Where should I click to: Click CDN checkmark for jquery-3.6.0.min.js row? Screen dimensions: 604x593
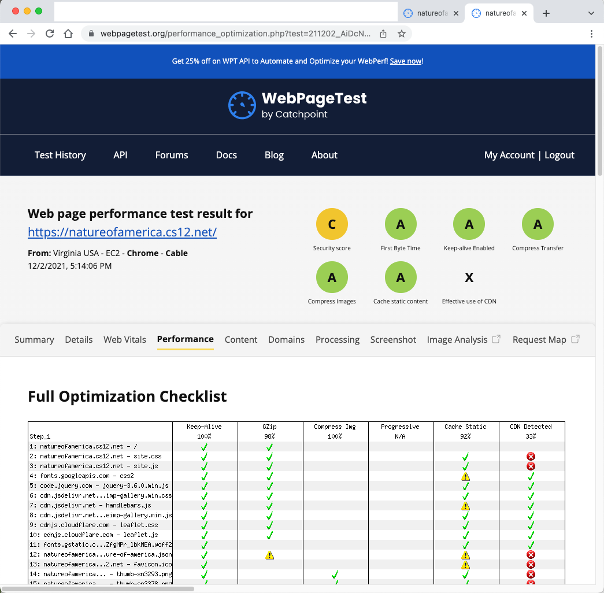point(531,486)
